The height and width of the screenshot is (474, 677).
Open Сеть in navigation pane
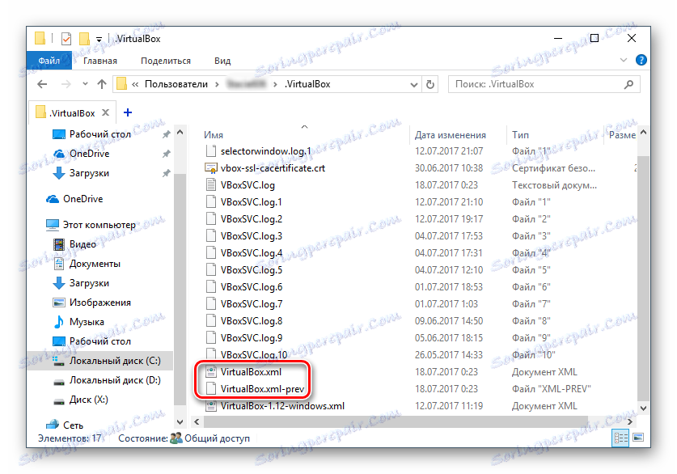point(73,425)
